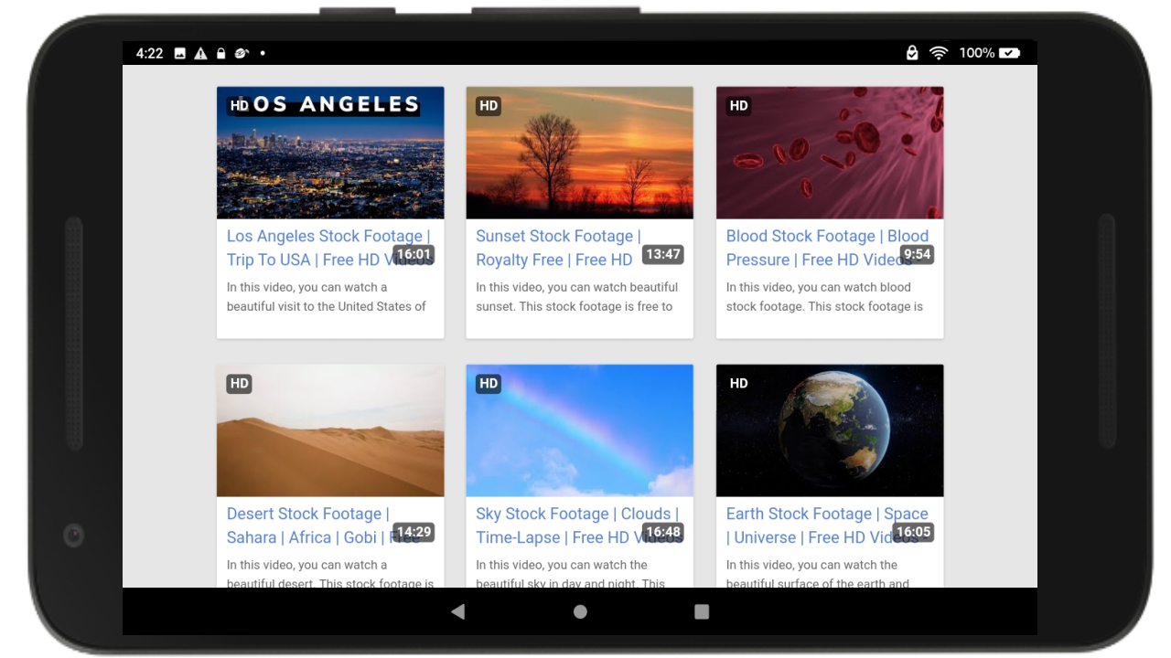The width and height of the screenshot is (1171, 658).
Task: Click the HD badge on Blood video
Action: (x=738, y=106)
